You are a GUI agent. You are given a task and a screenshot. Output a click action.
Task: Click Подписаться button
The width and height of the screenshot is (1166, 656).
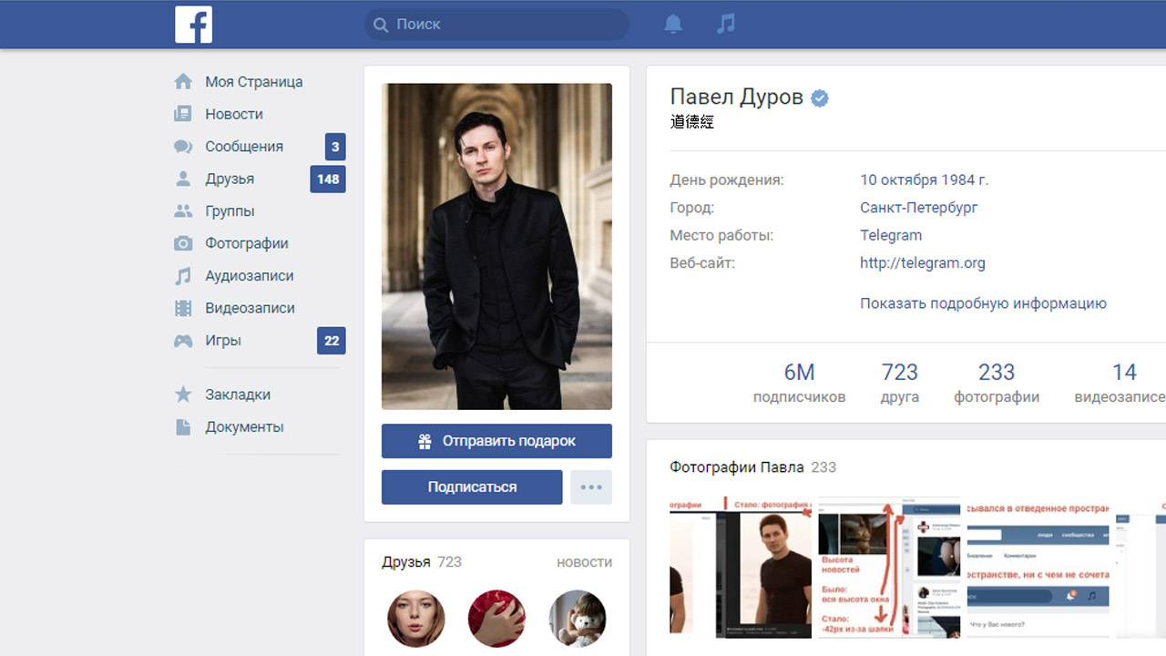[x=472, y=487]
